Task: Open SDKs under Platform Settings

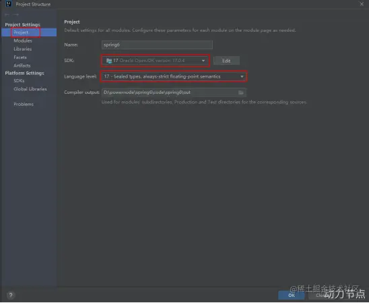Action: [19, 81]
